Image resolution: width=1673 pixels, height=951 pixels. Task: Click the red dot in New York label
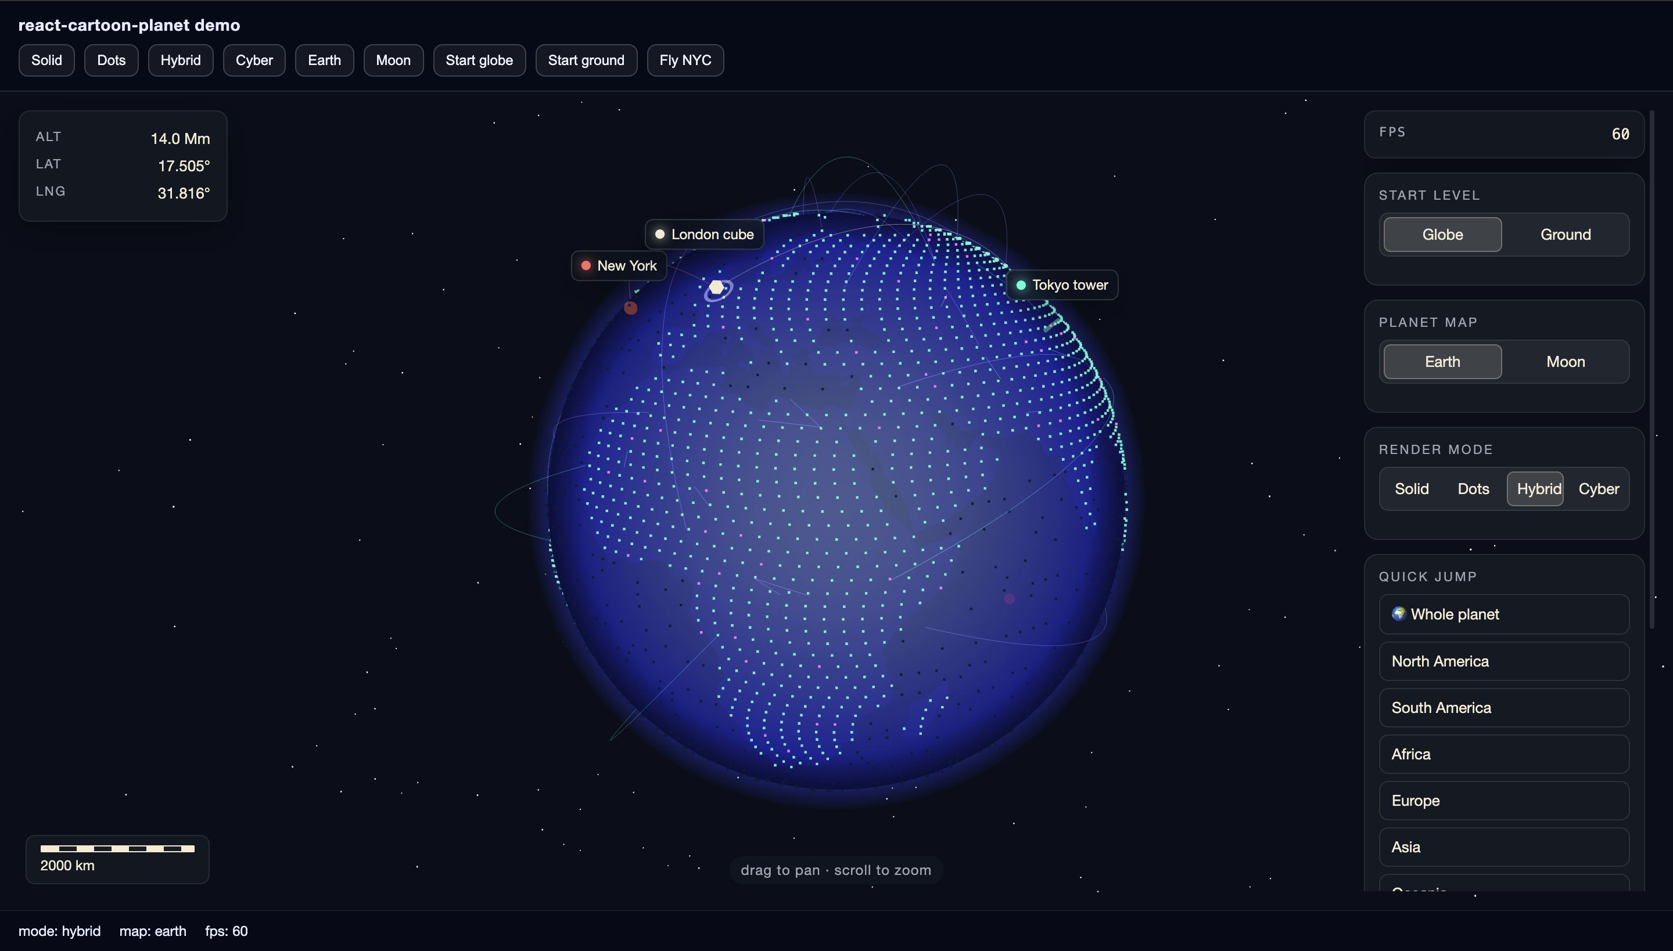(x=586, y=266)
